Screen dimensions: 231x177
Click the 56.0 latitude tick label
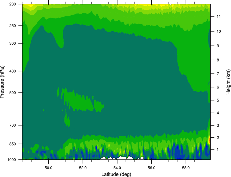pos(152,168)
